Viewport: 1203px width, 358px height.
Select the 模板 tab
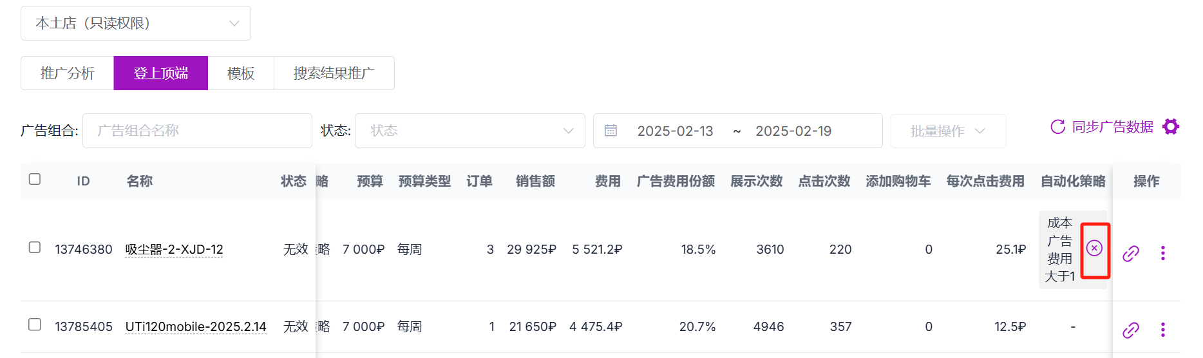(241, 73)
